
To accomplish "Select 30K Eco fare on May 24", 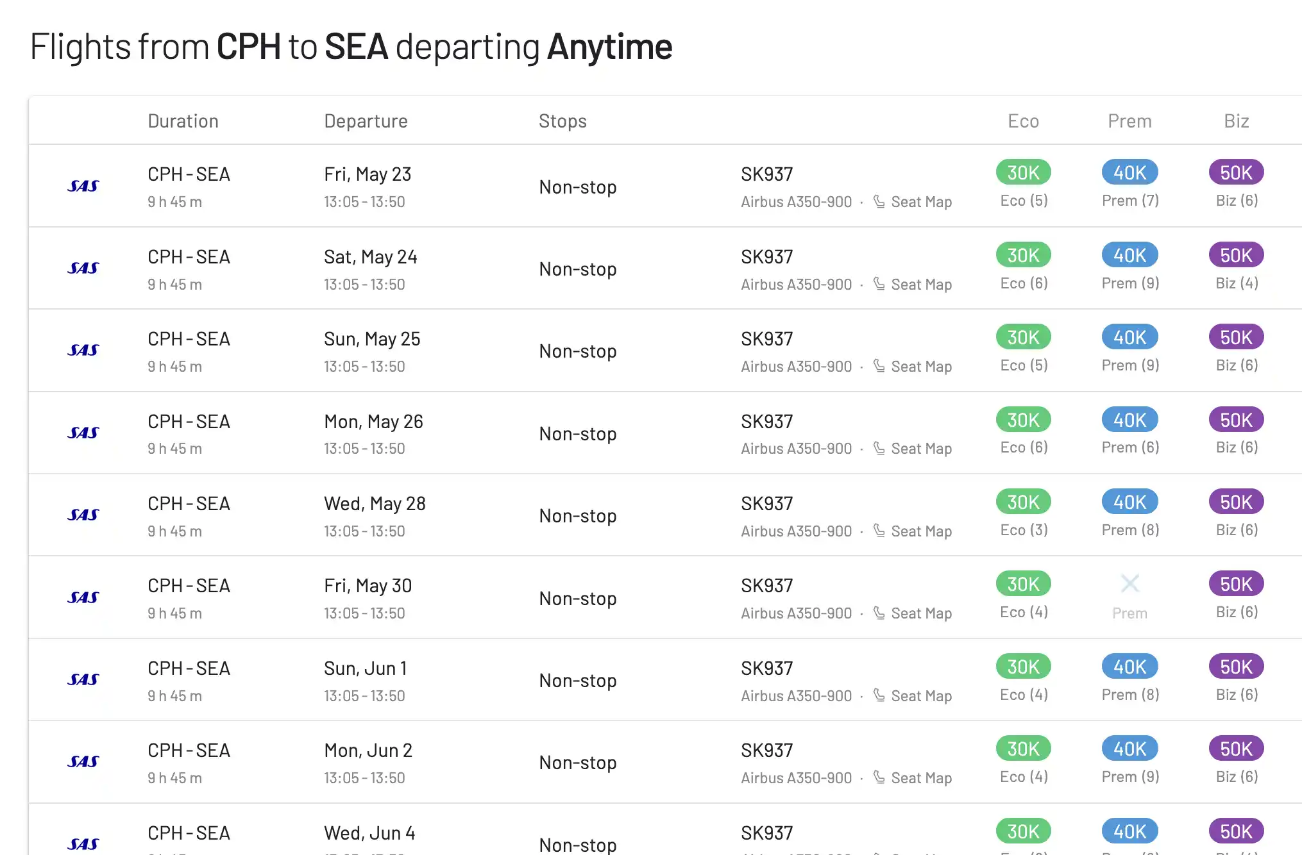I will (1024, 255).
